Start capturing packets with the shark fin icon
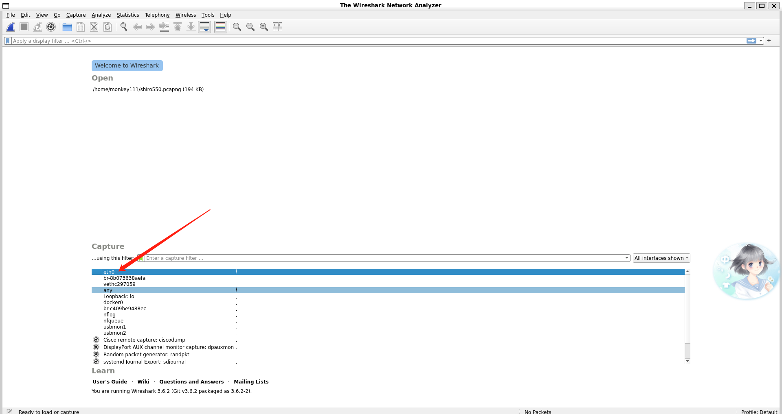 pos(11,27)
